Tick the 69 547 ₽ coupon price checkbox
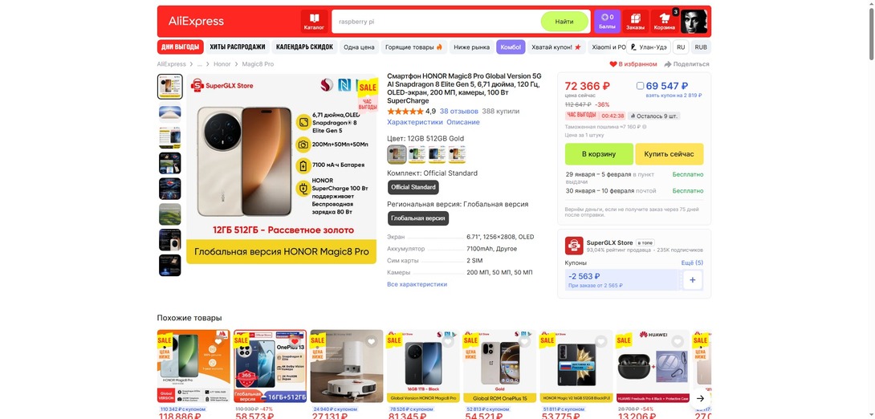This screenshot has height=419, width=875. [640, 86]
